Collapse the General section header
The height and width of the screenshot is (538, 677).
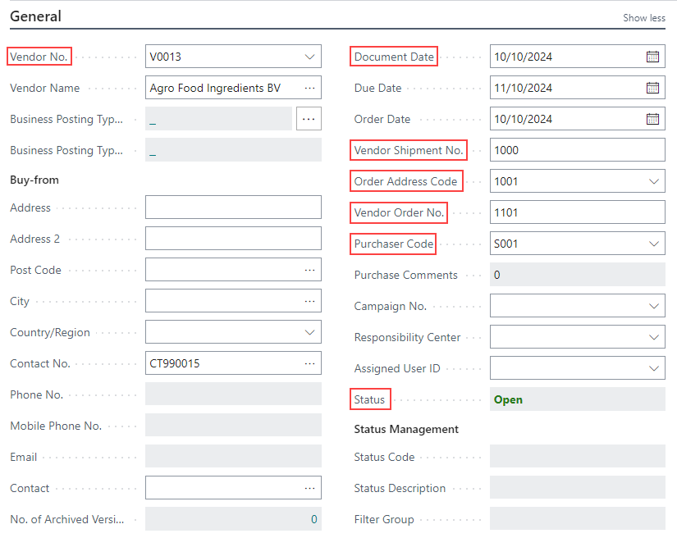(x=35, y=16)
